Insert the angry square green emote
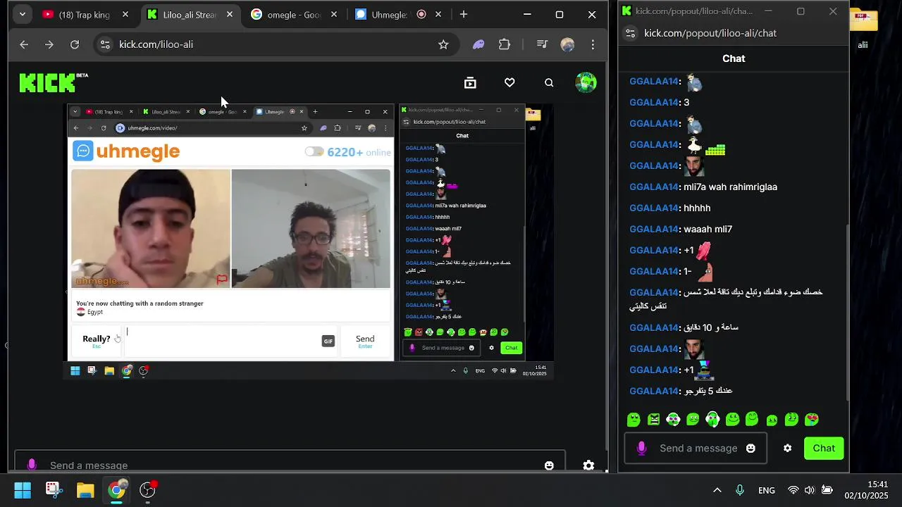The image size is (902, 507). coord(653,419)
